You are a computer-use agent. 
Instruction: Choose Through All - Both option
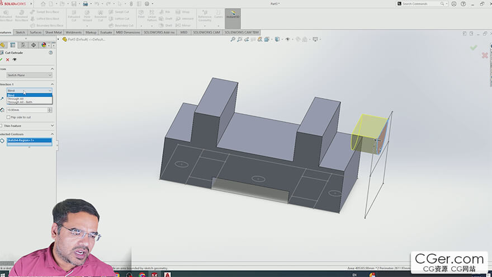tap(20, 102)
